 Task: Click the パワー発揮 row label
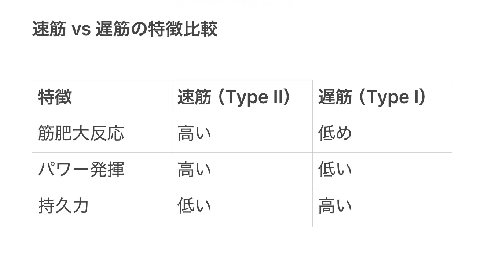[x=81, y=170]
